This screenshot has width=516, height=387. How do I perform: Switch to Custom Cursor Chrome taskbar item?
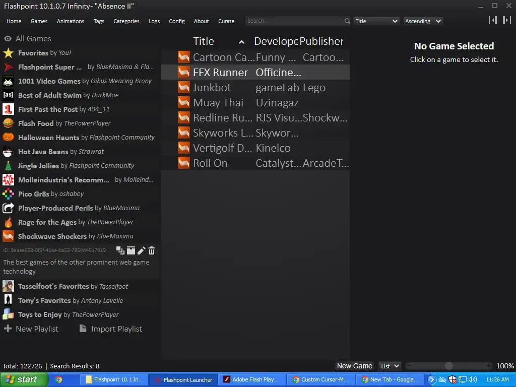320,380
